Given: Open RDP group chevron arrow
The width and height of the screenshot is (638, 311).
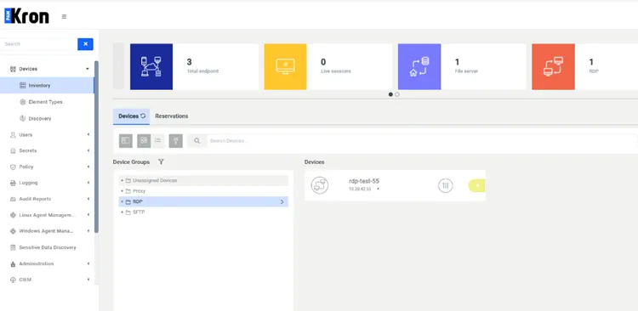Looking at the screenshot, I should pos(282,201).
